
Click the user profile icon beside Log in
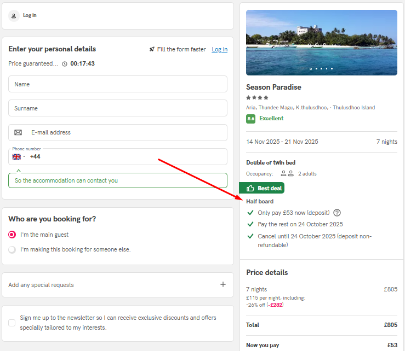[14, 16]
